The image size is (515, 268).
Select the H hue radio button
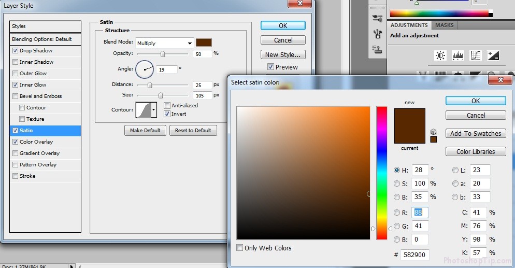[x=397, y=170]
